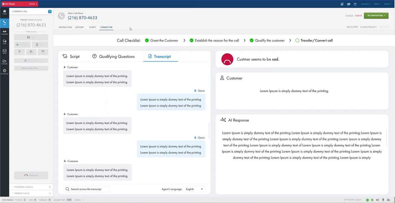
Task: Open the Chat sidebar icon
Action: [x=5, y=42]
